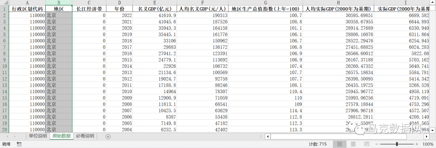The height and width of the screenshot is (148, 436).
Task: Click the macro record icon in status bar
Action: point(19,144)
